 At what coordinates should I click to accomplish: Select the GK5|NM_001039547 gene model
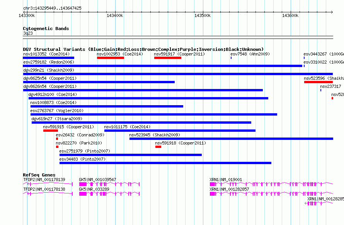pos(109,184)
